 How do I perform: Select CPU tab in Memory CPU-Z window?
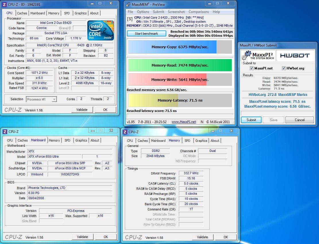[130, 141]
